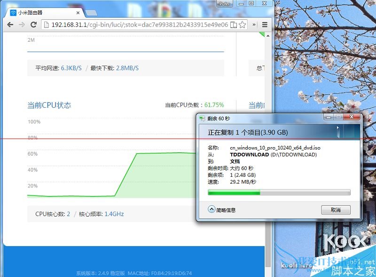Click the browser forward arrow
This screenshot has height=277, width=376.
pos(22,25)
